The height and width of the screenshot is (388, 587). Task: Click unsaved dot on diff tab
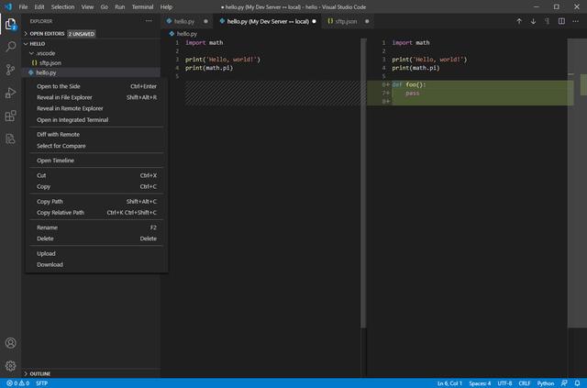coord(314,21)
